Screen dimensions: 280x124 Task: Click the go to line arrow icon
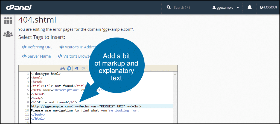click(69, 69)
